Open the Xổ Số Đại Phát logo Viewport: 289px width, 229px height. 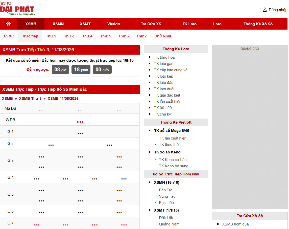[17, 9]
